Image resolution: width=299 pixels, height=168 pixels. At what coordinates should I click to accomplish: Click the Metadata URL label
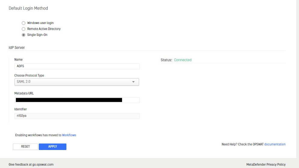[24, 93]
